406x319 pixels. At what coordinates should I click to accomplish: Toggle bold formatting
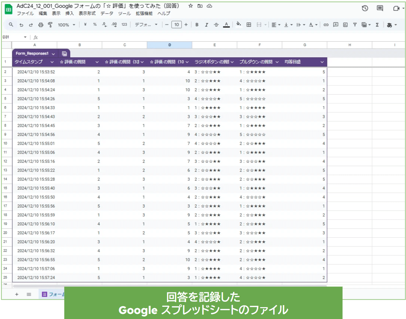[196, 25]
